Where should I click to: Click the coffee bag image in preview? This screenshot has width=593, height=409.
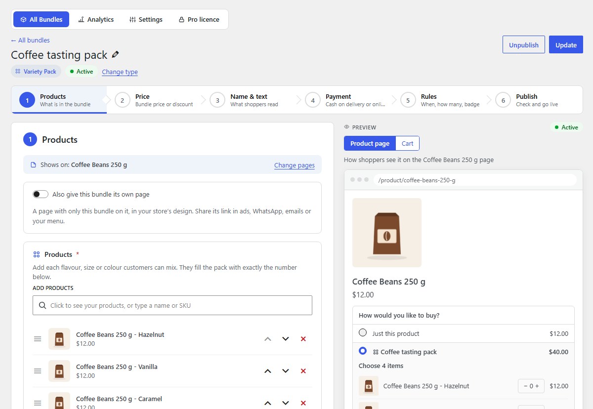[387, 233]
